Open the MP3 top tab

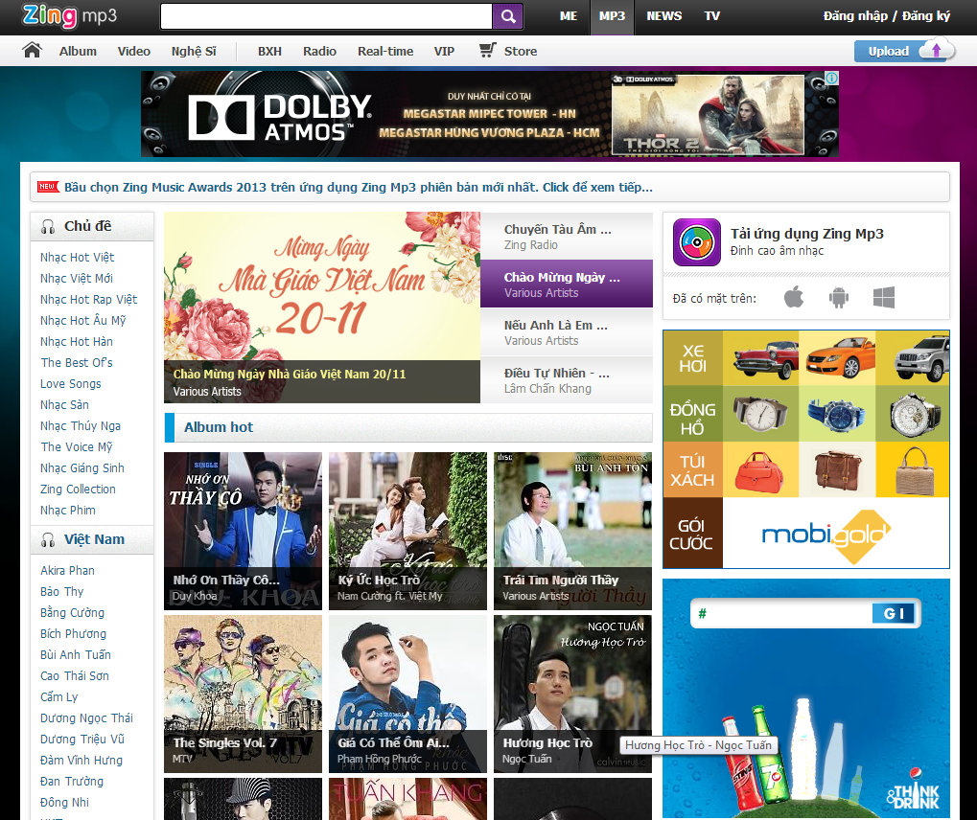tap(612, 16)
